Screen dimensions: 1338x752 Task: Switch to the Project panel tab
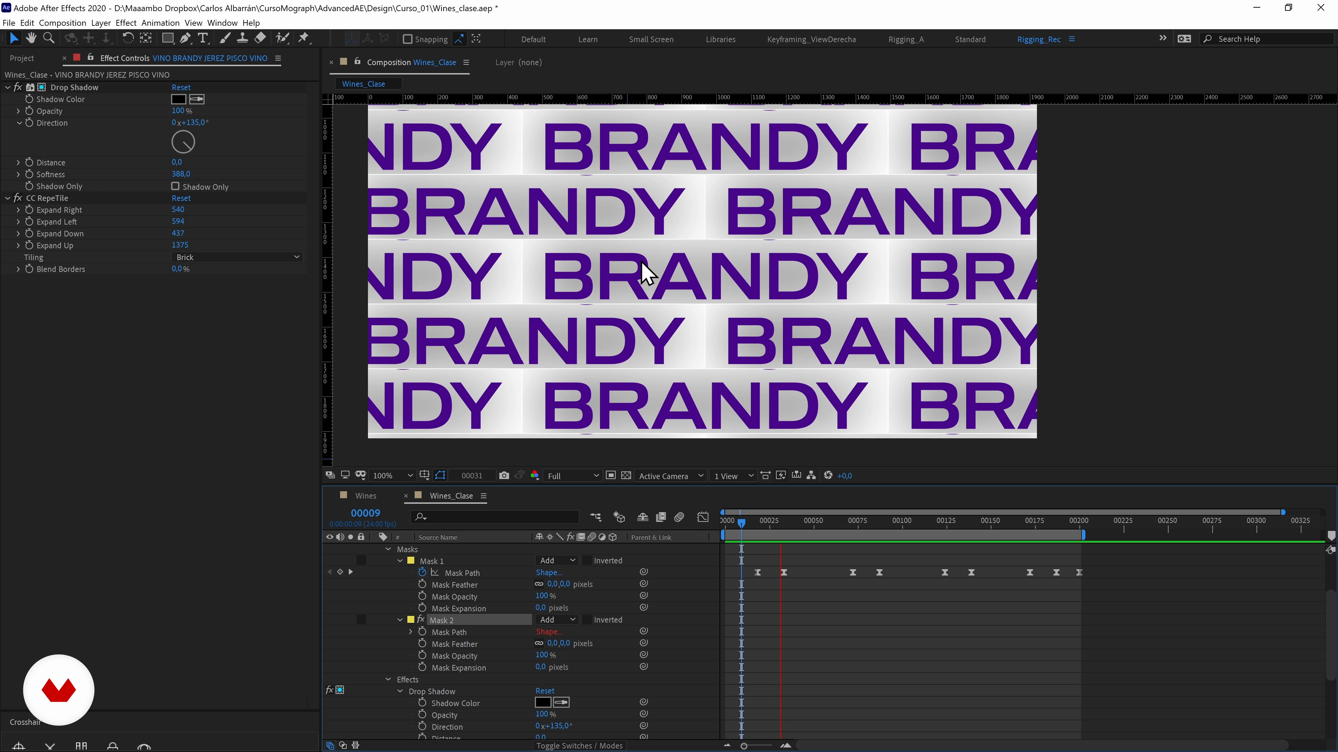pyautogui.click(x=22, y=58)
